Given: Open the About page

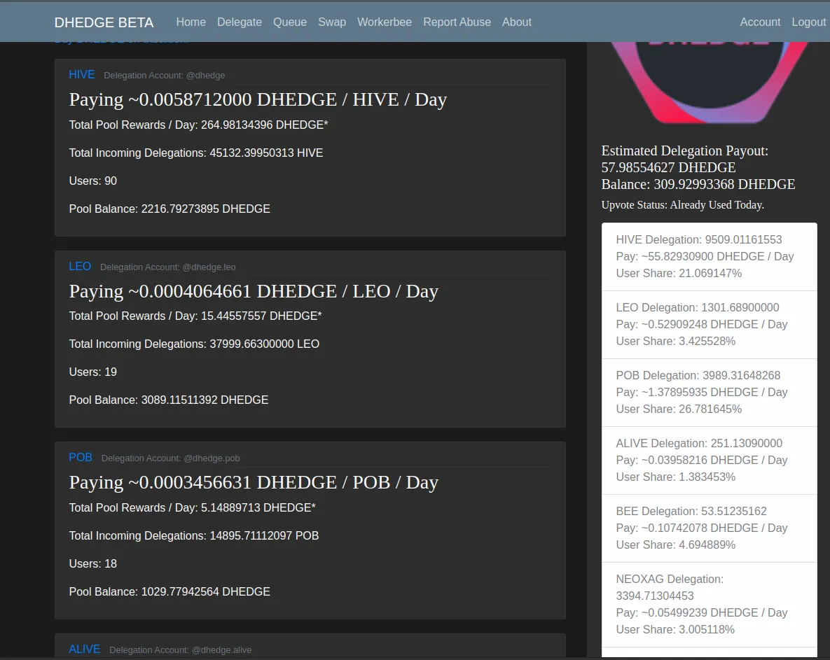Looking at the screenshot, I should click(x=517, y=22).
